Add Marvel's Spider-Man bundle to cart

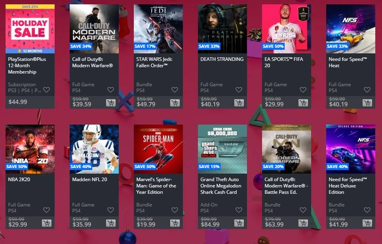175,223
